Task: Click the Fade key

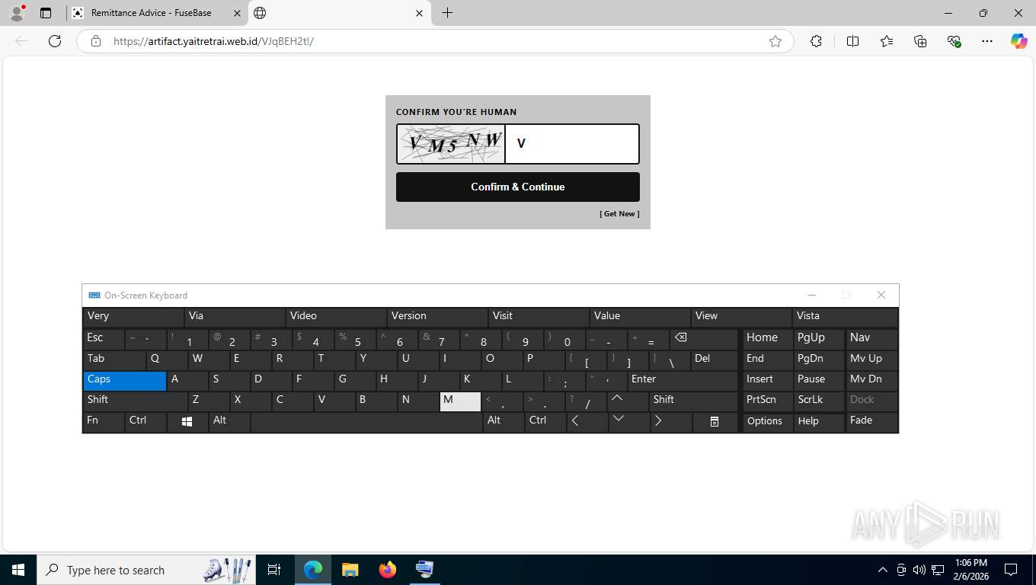Action: pos(872,422)
